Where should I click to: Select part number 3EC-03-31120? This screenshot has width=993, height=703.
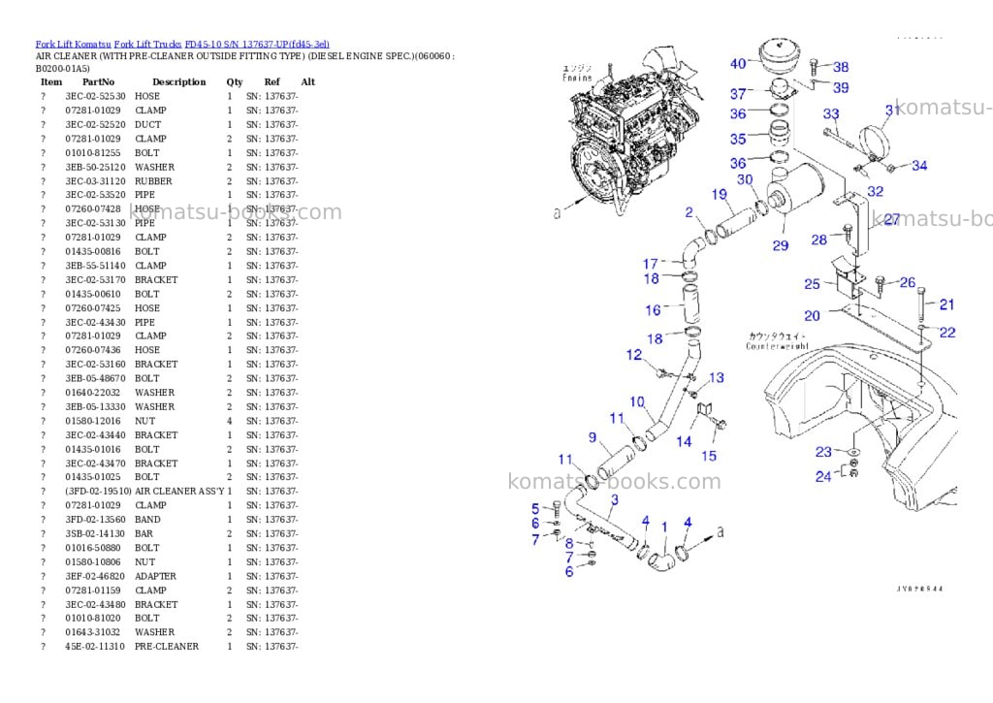point(95,181)
